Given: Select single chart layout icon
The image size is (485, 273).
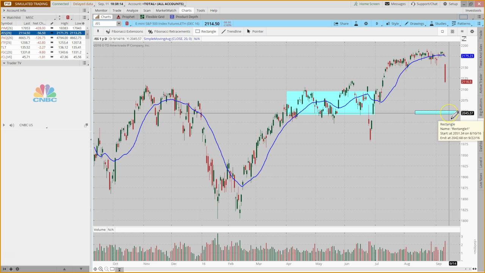Looking at the screenshot, I should 442,31.
